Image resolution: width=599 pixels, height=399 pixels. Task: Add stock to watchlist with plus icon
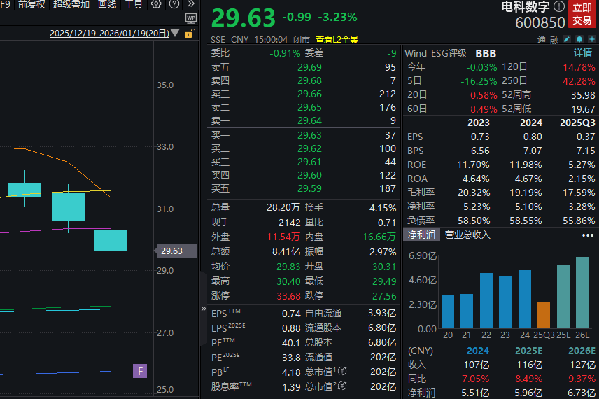(x=591, y=40)
